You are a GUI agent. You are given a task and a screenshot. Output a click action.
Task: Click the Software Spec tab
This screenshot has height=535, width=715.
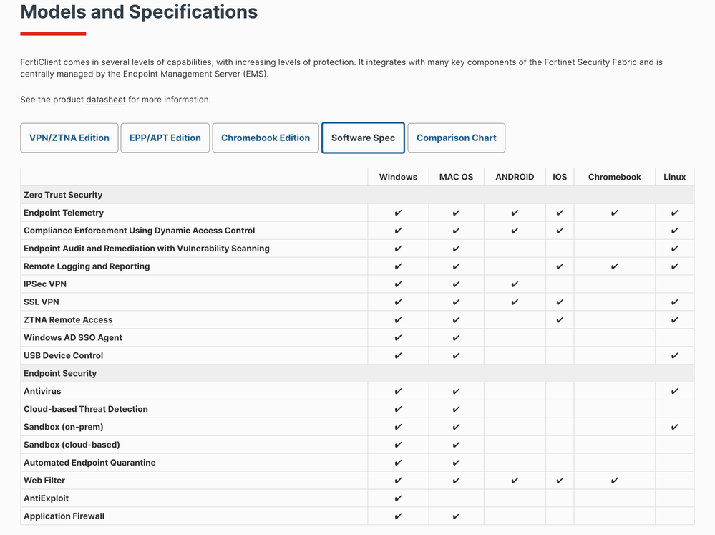363,138
